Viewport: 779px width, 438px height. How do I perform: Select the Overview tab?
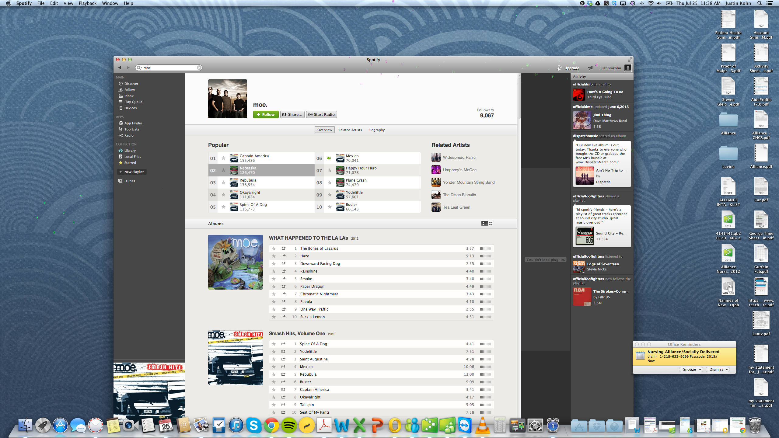[x=325, y=130]
